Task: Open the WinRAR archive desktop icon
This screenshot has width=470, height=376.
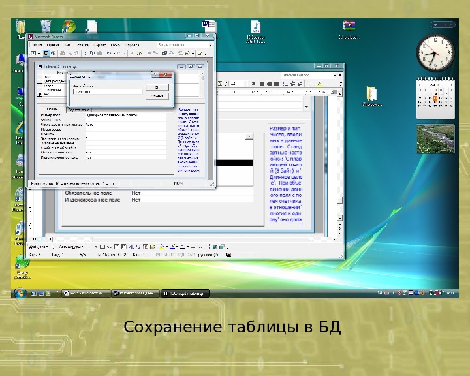Action: 349,29
